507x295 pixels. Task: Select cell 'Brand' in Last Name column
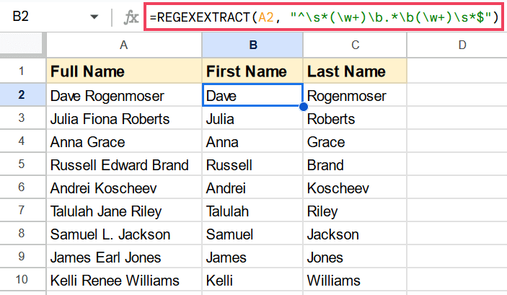click(x=355, y=164)
